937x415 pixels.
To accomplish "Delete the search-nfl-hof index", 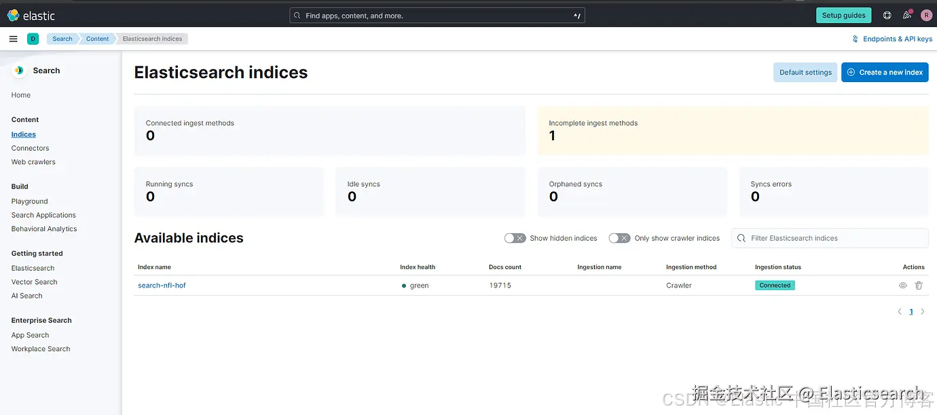I will click(x=919, y=285).
